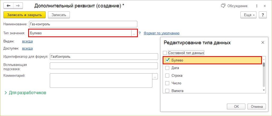The image size is (272, 116).
Task: Check the Дата type checkbox
Action: tap(167, 68)
